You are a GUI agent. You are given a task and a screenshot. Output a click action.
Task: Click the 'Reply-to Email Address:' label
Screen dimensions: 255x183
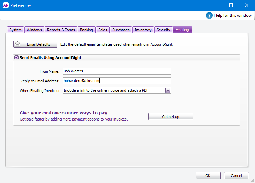(40, 81)
